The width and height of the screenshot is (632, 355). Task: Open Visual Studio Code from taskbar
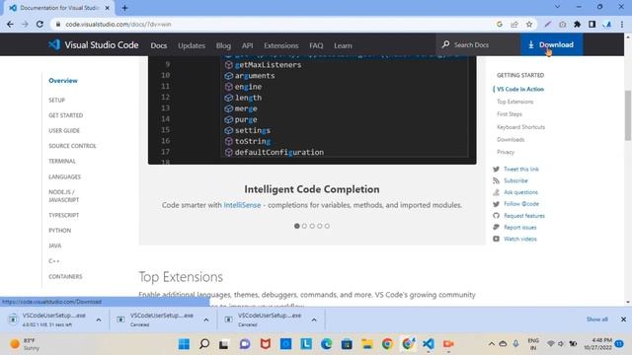(x=428, y=344)
